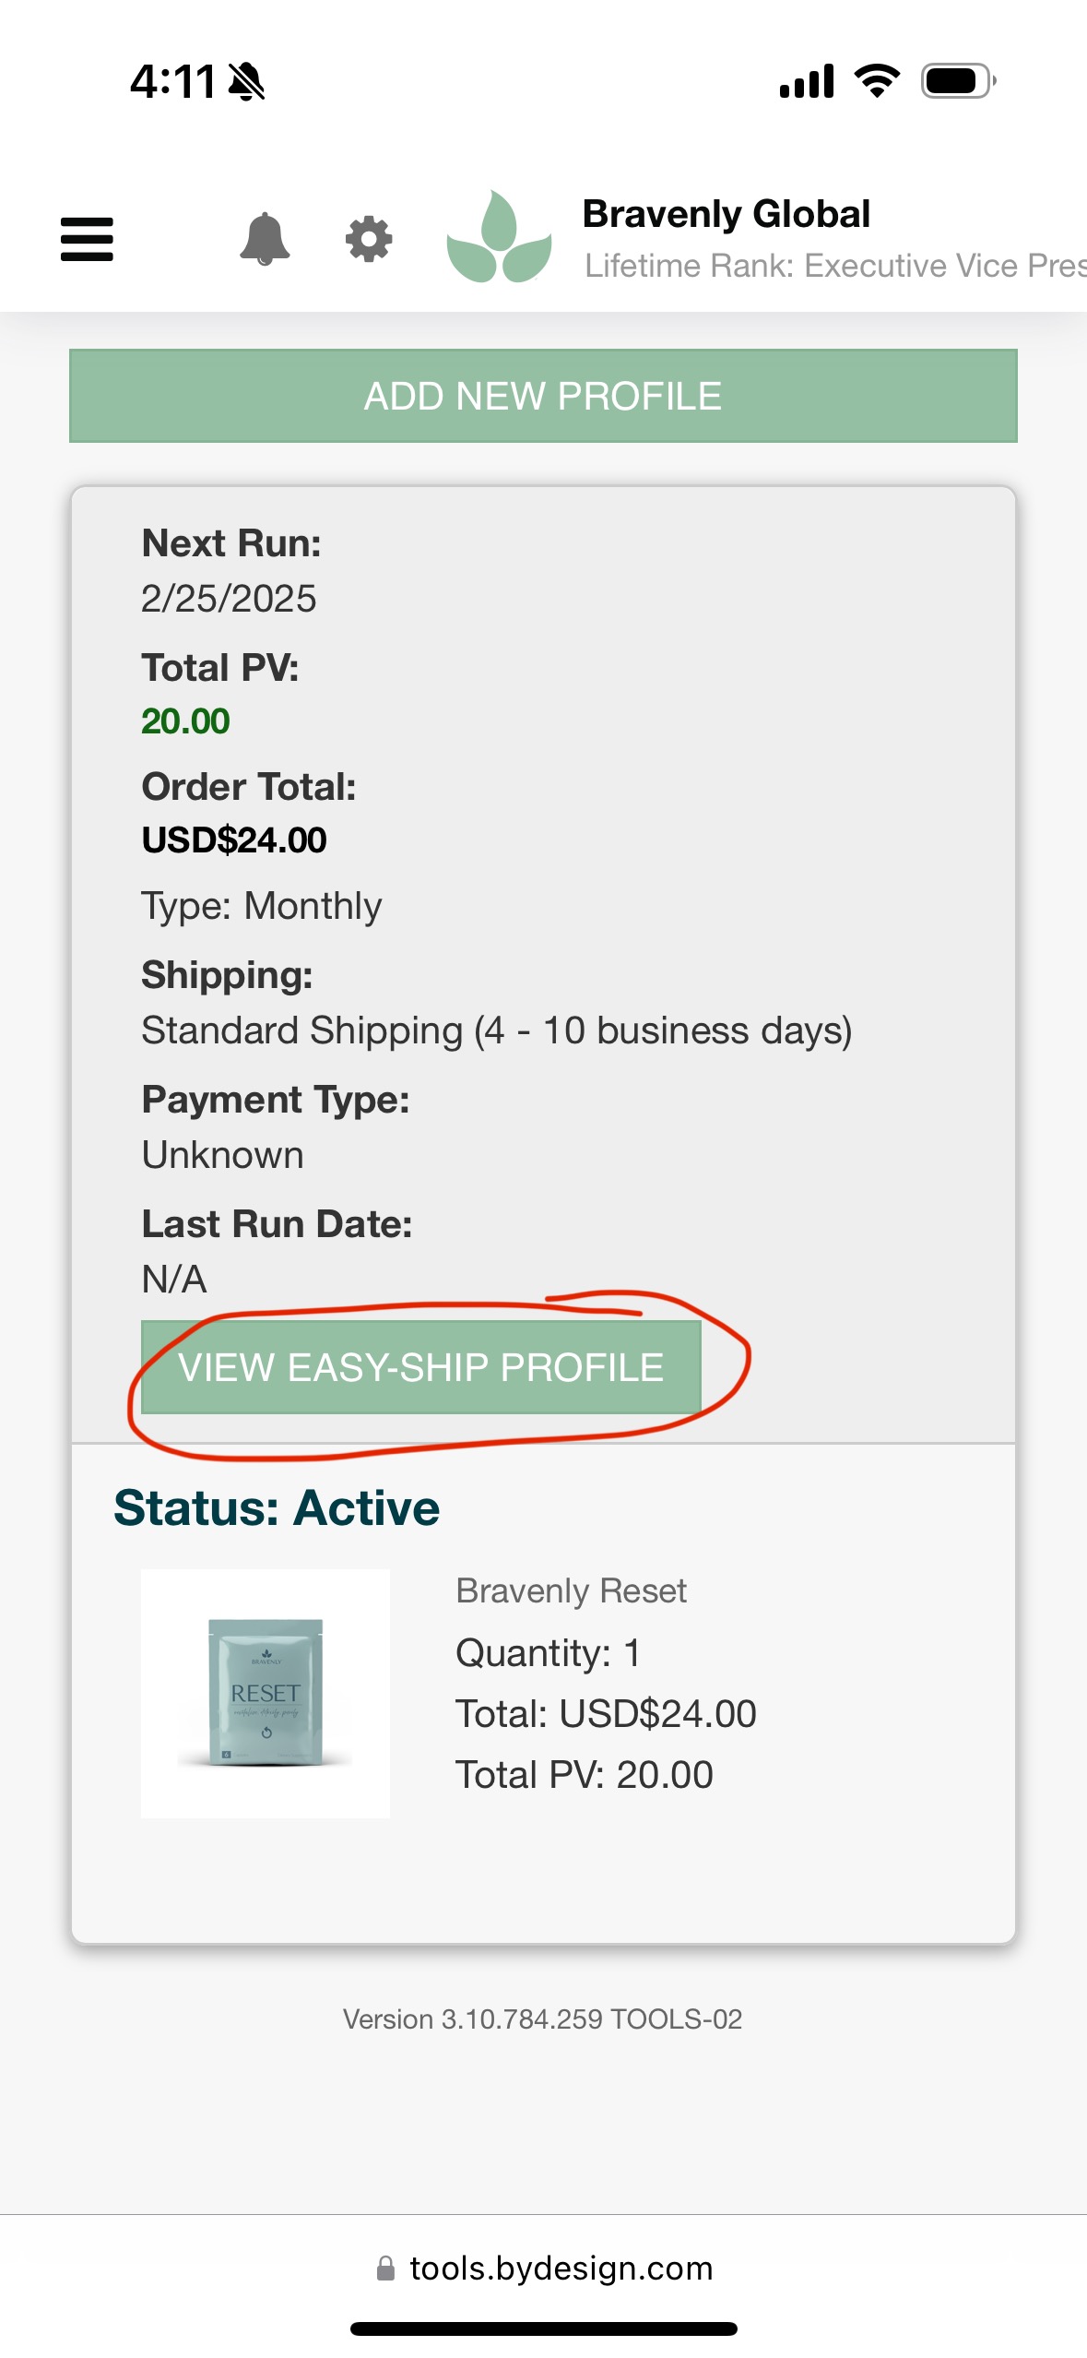Tap the Next Run date 2/25/2025
The image size is (1087, 2358).
[x=229, y=599]
